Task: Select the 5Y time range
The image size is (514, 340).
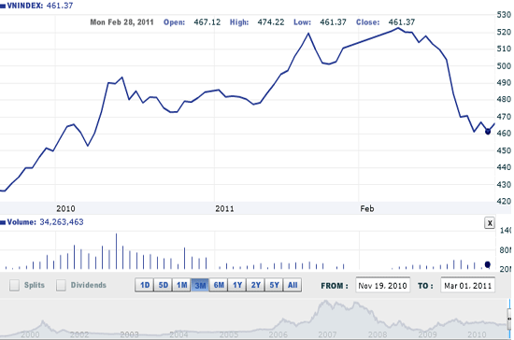Action: coord(274,285)
